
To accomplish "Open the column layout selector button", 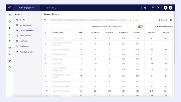I will (171, 20).
